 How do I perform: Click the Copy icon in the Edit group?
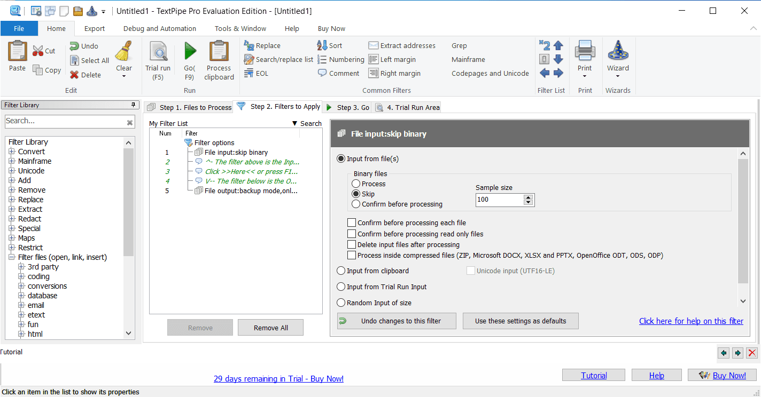click(x=38, y=70)
